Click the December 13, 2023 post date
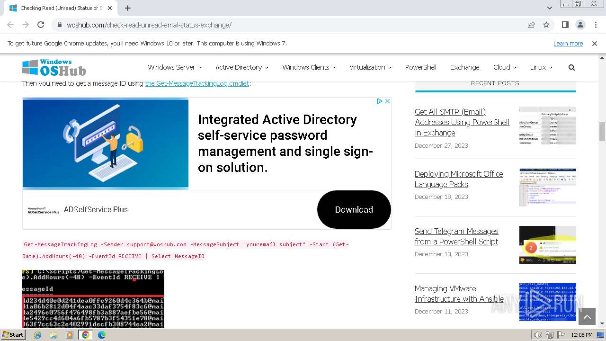 441,254
